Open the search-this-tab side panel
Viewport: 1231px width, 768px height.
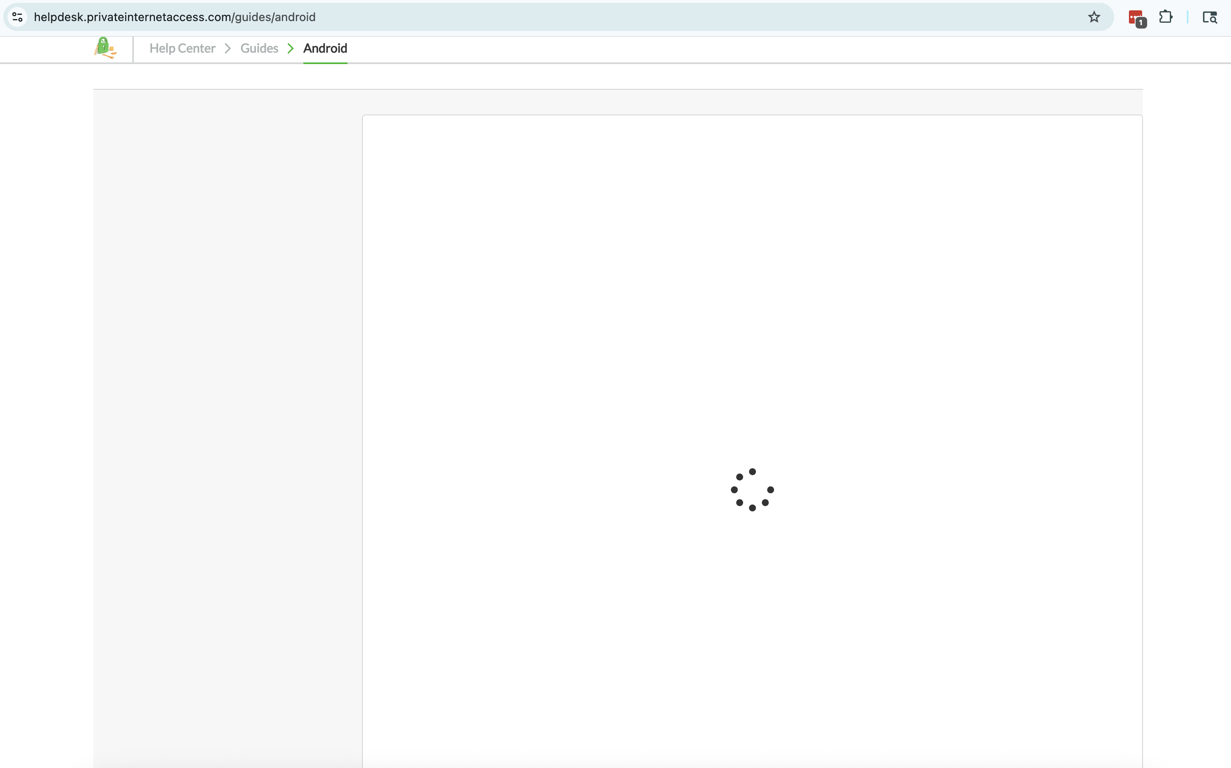point(1210,17)
